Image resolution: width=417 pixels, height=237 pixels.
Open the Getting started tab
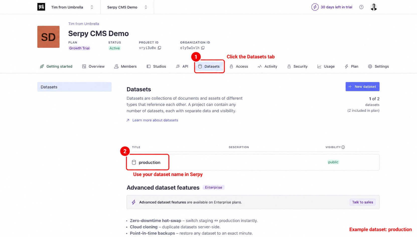pyautogui.click(x=56, y=66)
